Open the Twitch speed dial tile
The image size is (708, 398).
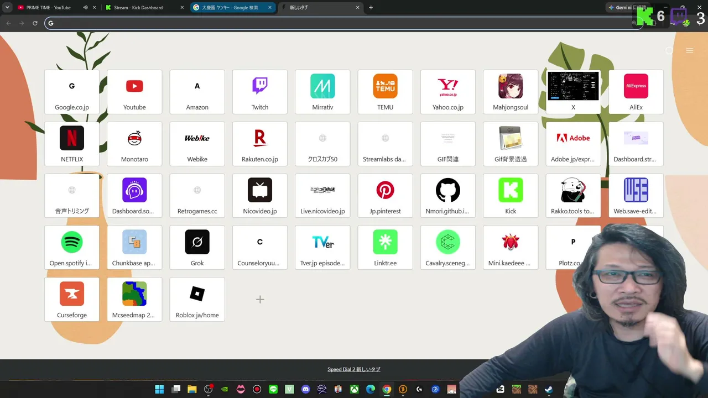tap(260, 92)
